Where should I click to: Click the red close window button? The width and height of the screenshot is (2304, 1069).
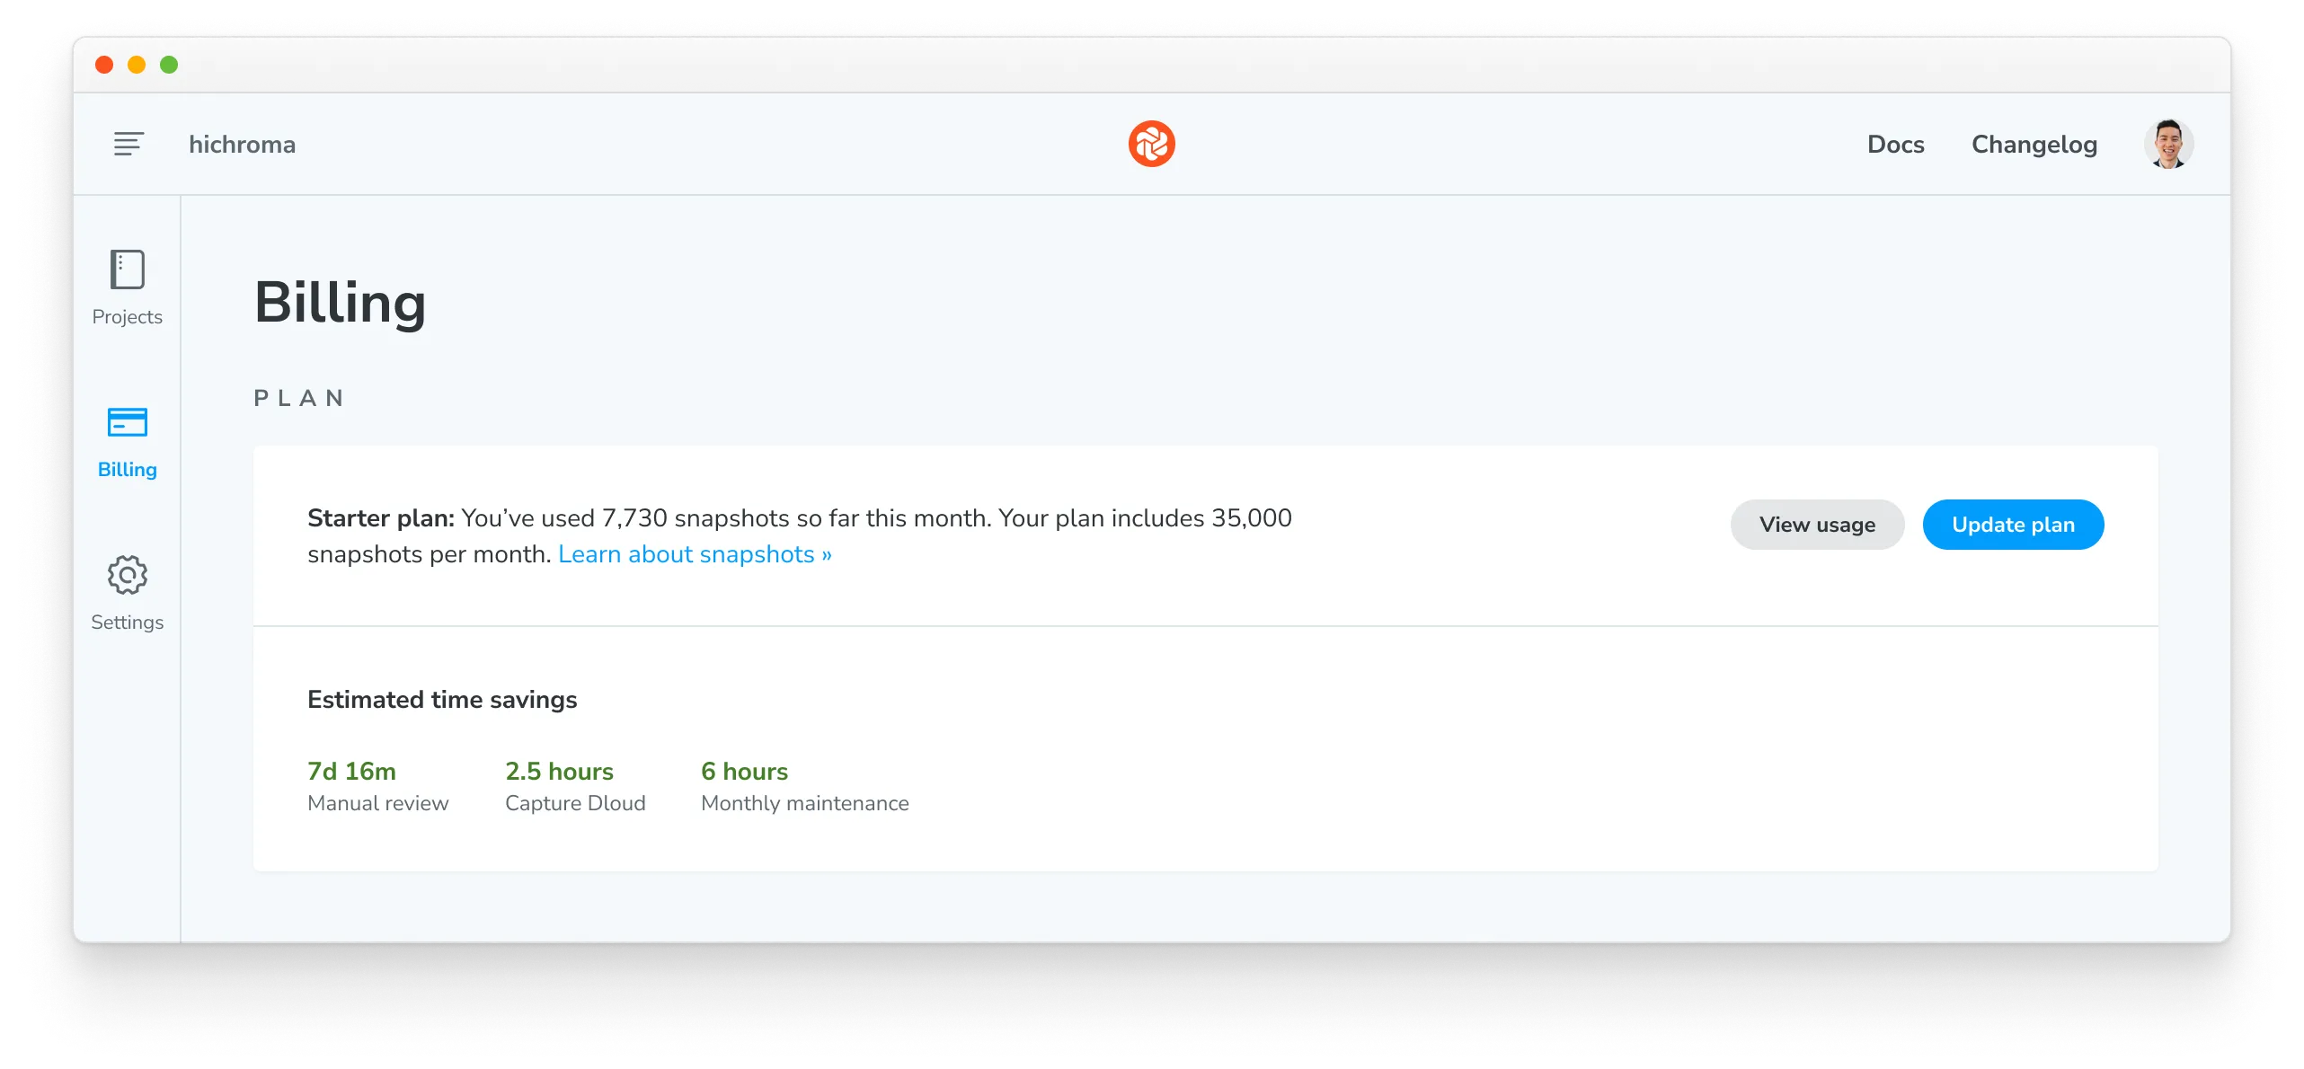(104, 65)
